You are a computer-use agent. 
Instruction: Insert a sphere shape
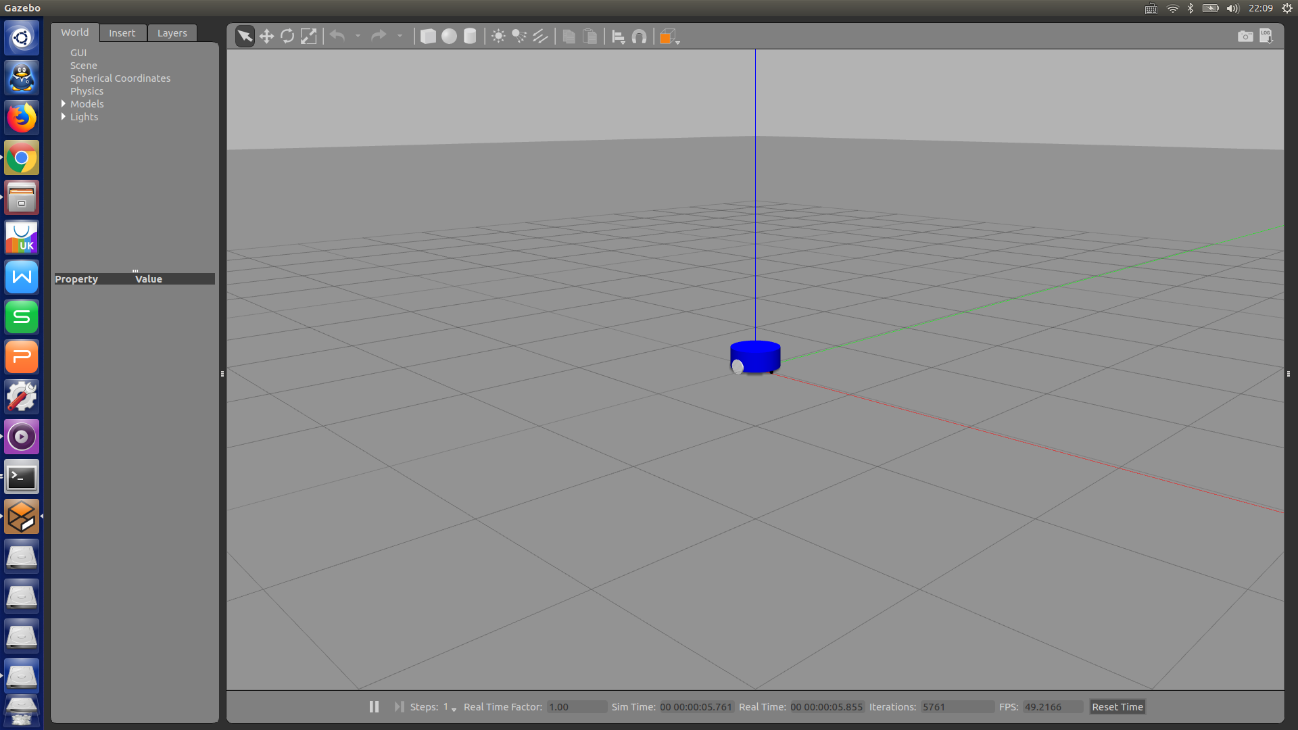point(449,36)
